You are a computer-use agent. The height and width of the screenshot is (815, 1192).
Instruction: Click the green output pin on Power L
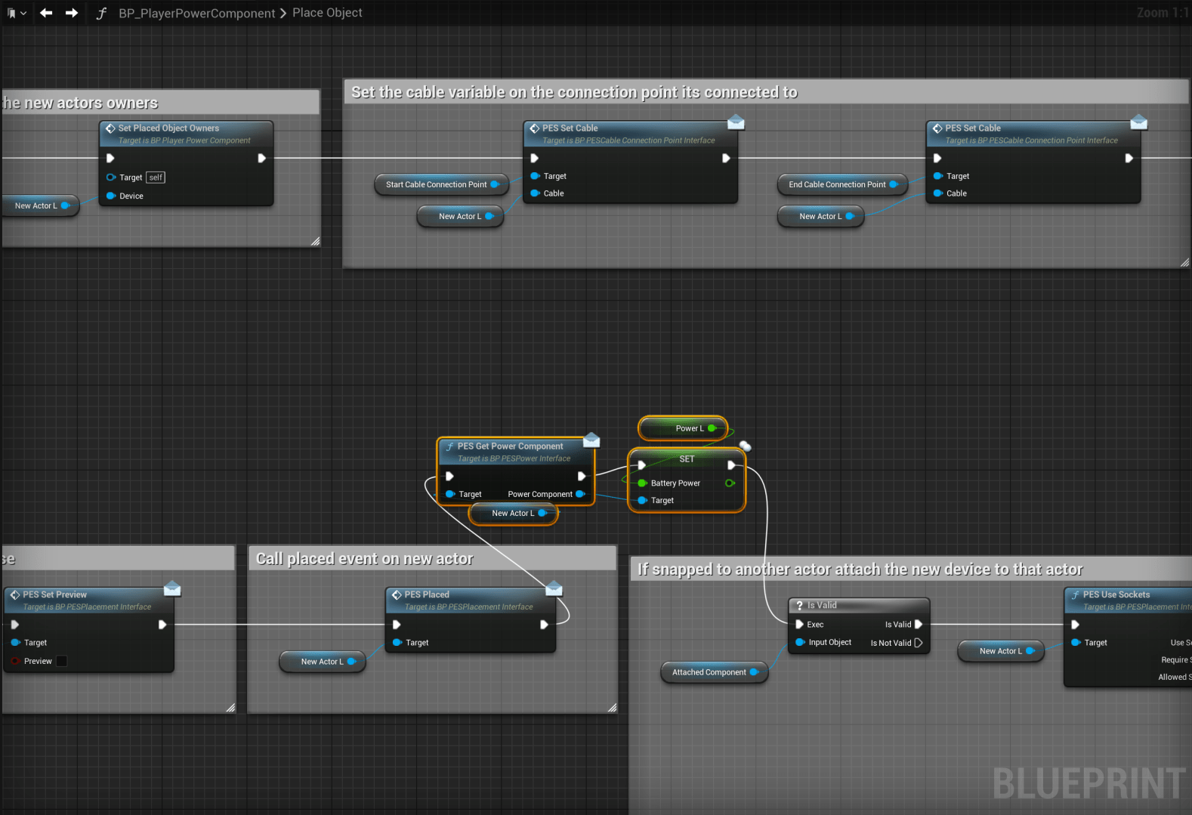pyautogui.click(x=712, y=428)
